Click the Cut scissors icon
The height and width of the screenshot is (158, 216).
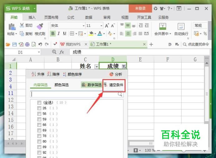[22, 25]
